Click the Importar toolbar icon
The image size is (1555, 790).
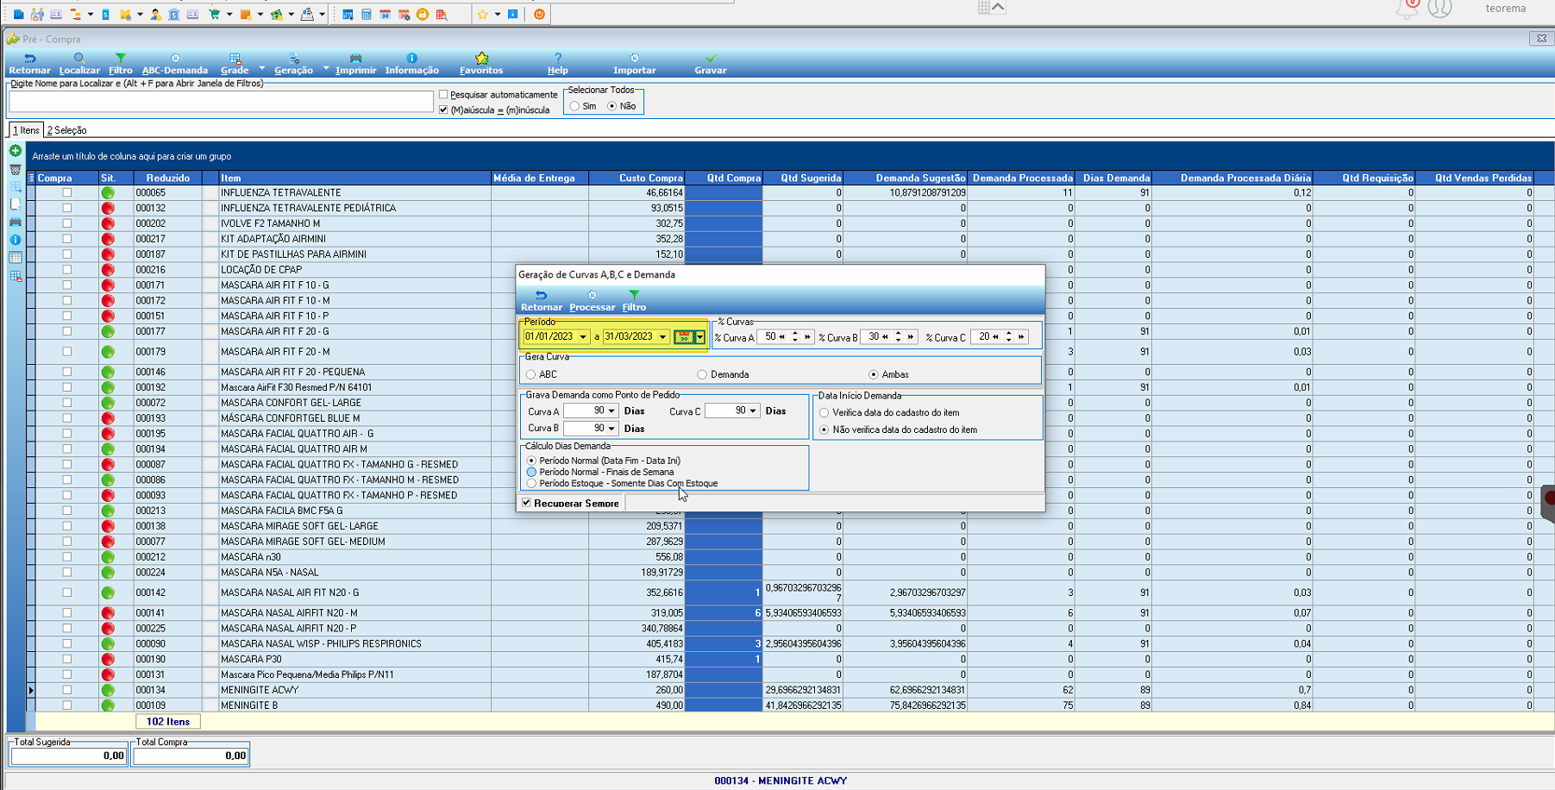pyautogui.click(x=634, y=58)
